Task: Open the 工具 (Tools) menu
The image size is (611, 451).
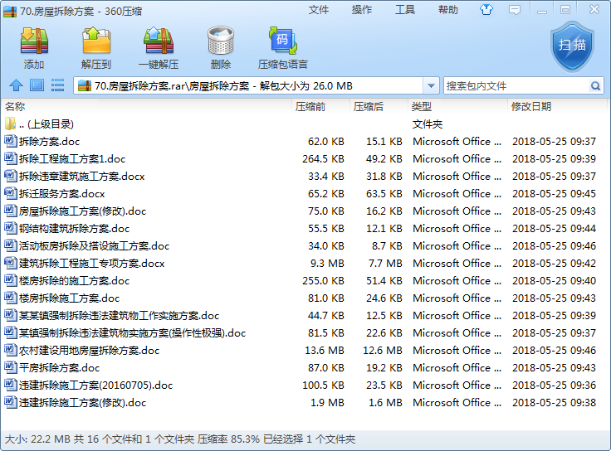Action: tap(405, 10)
